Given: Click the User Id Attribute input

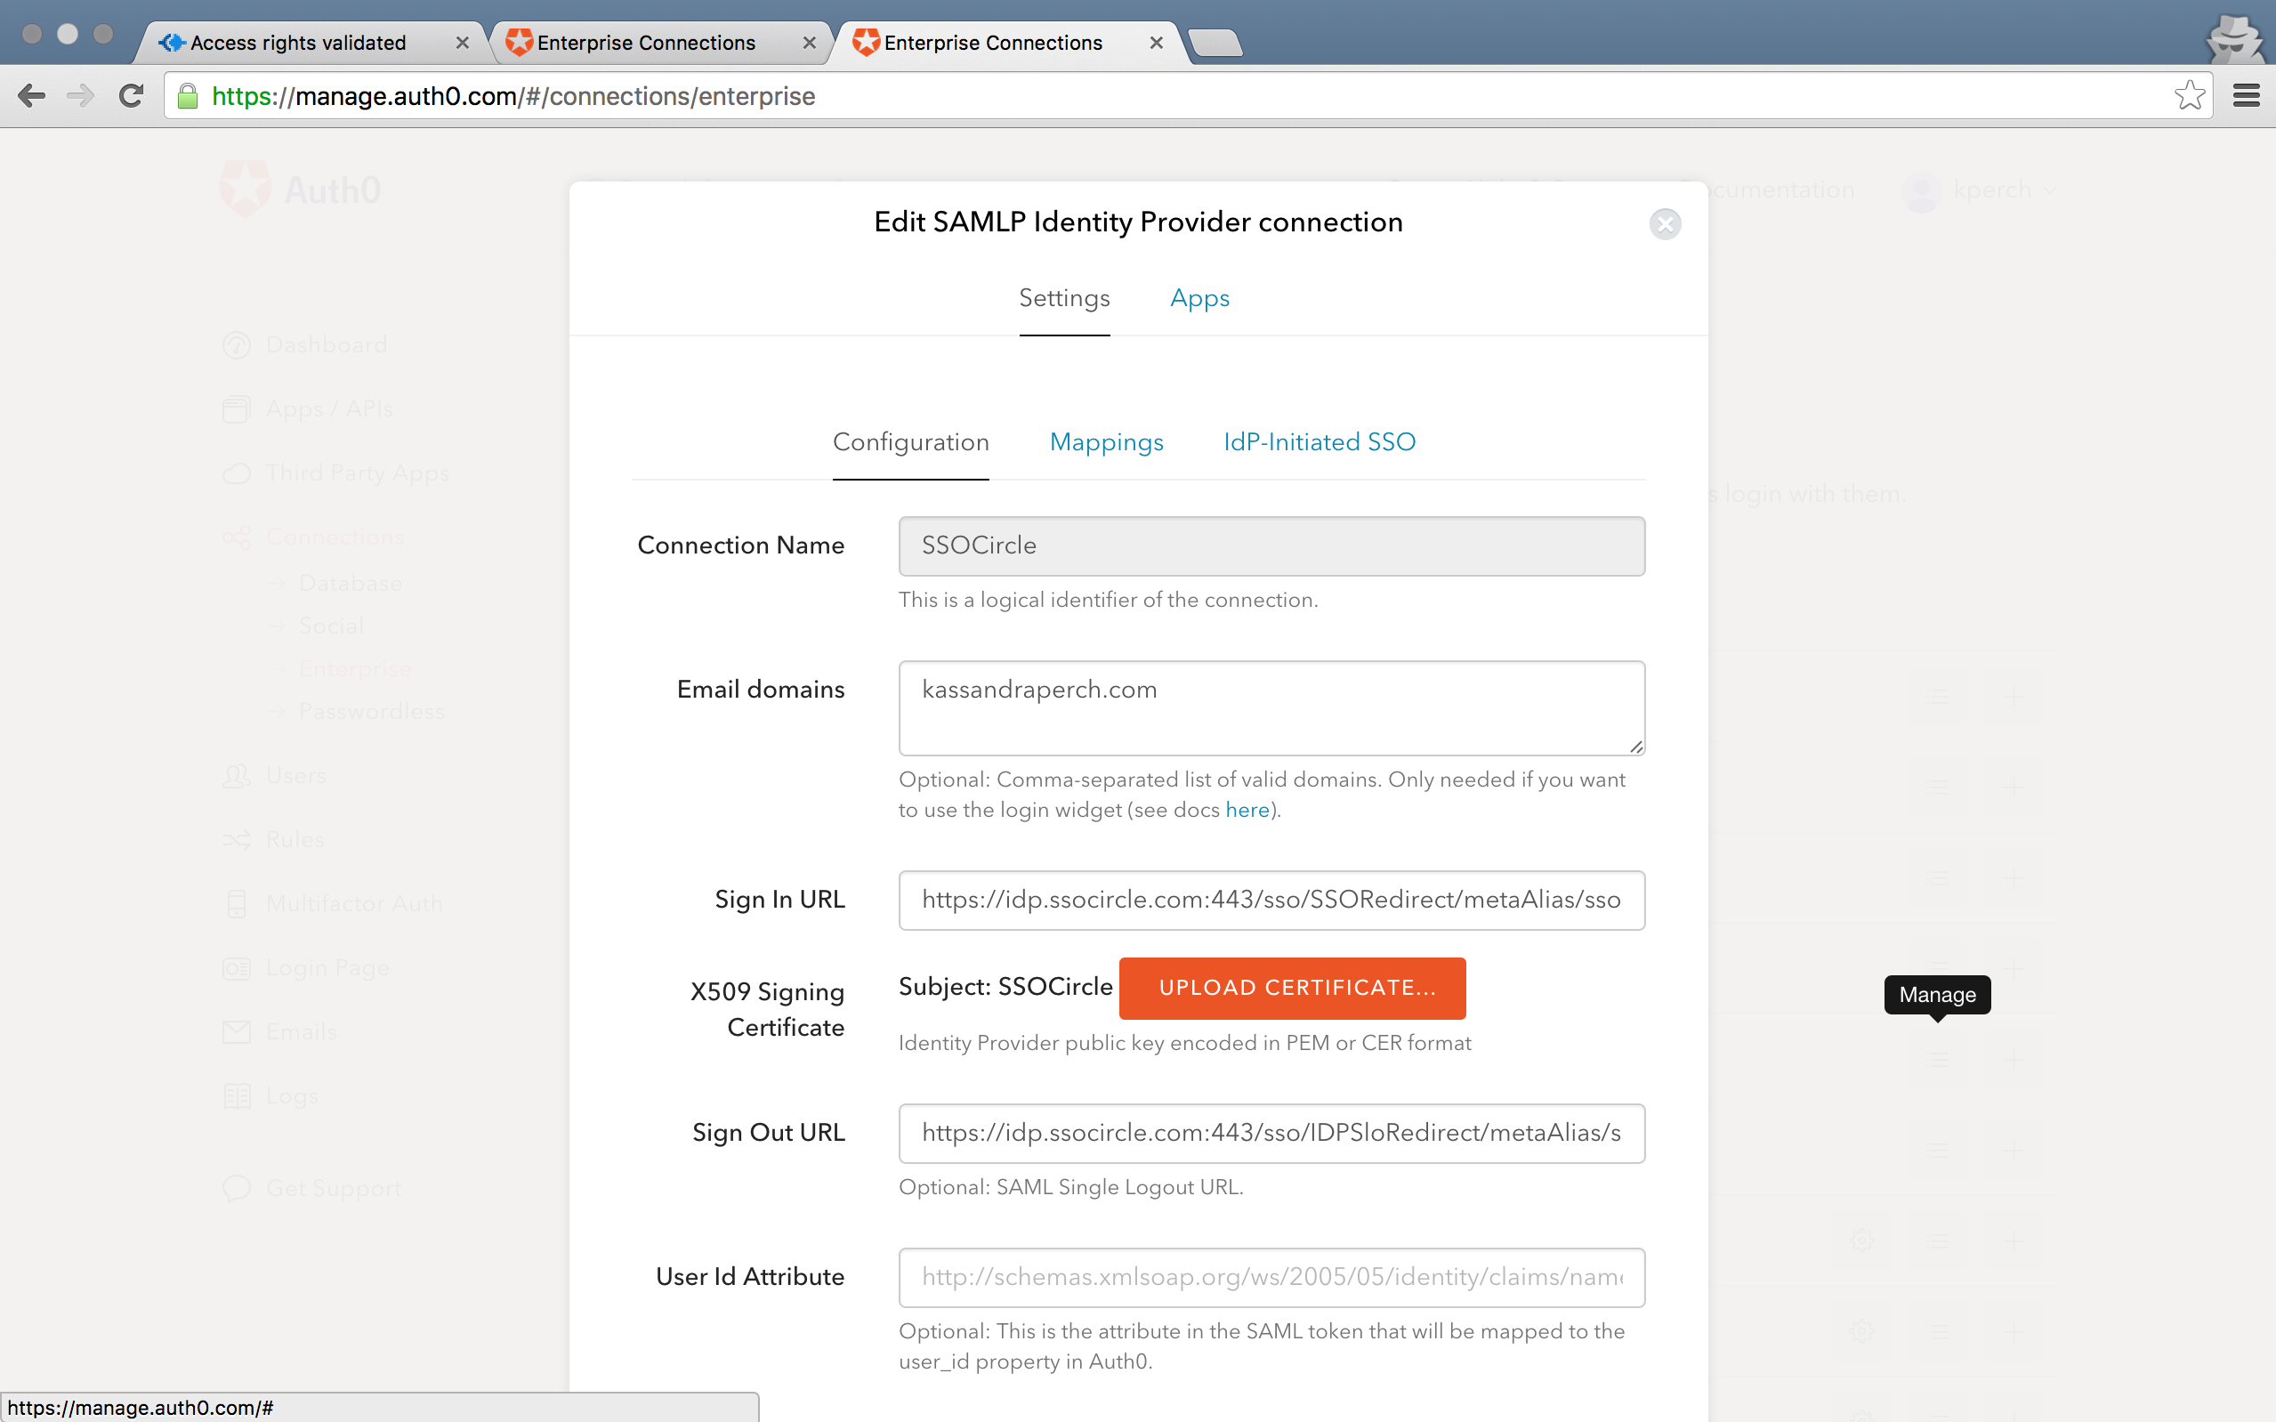Looking at the screenshot, I should (x=1270, y=1277).
